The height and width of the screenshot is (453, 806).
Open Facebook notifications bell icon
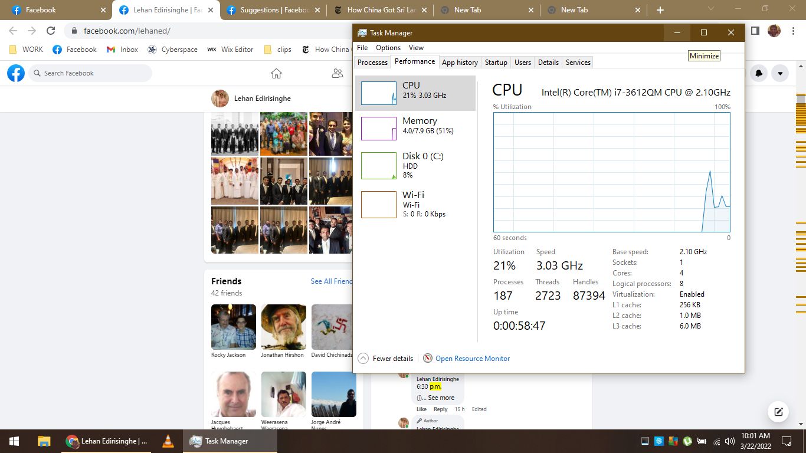(759, 73)
